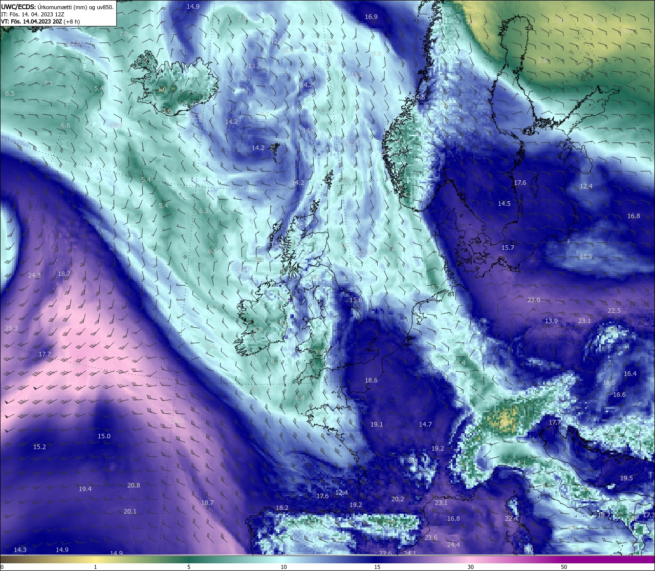The image size is (655, 571).
Task: Click the 22.4 value label
Action: [x=511, y=519]
